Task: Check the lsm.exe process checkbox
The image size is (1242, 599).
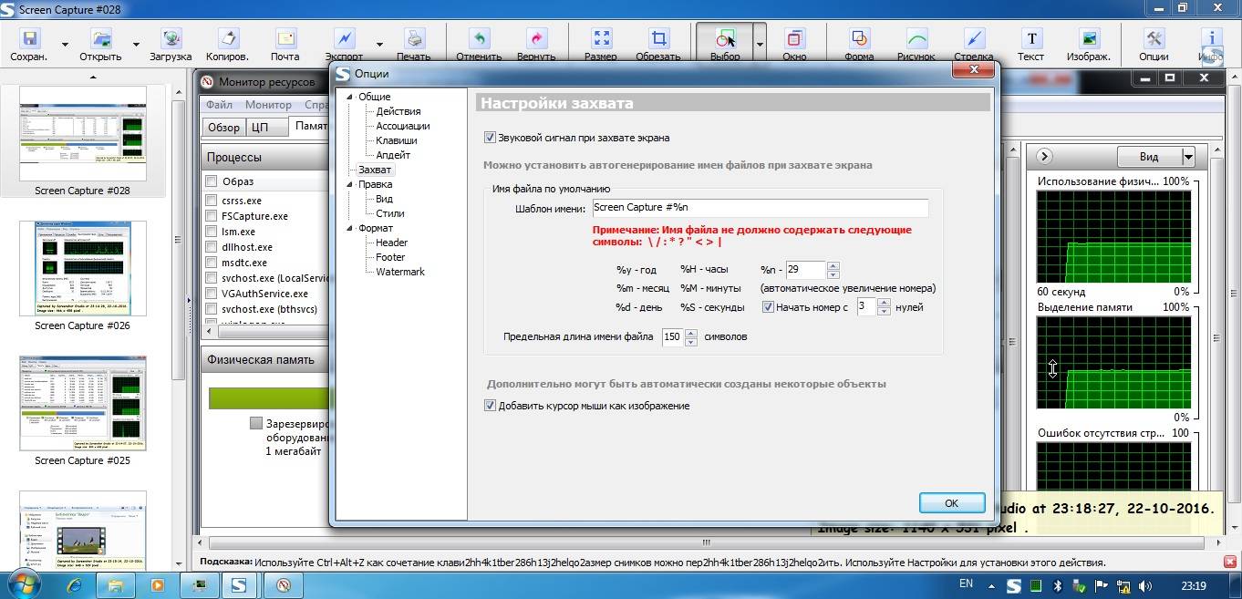Action: pos(212,232)
